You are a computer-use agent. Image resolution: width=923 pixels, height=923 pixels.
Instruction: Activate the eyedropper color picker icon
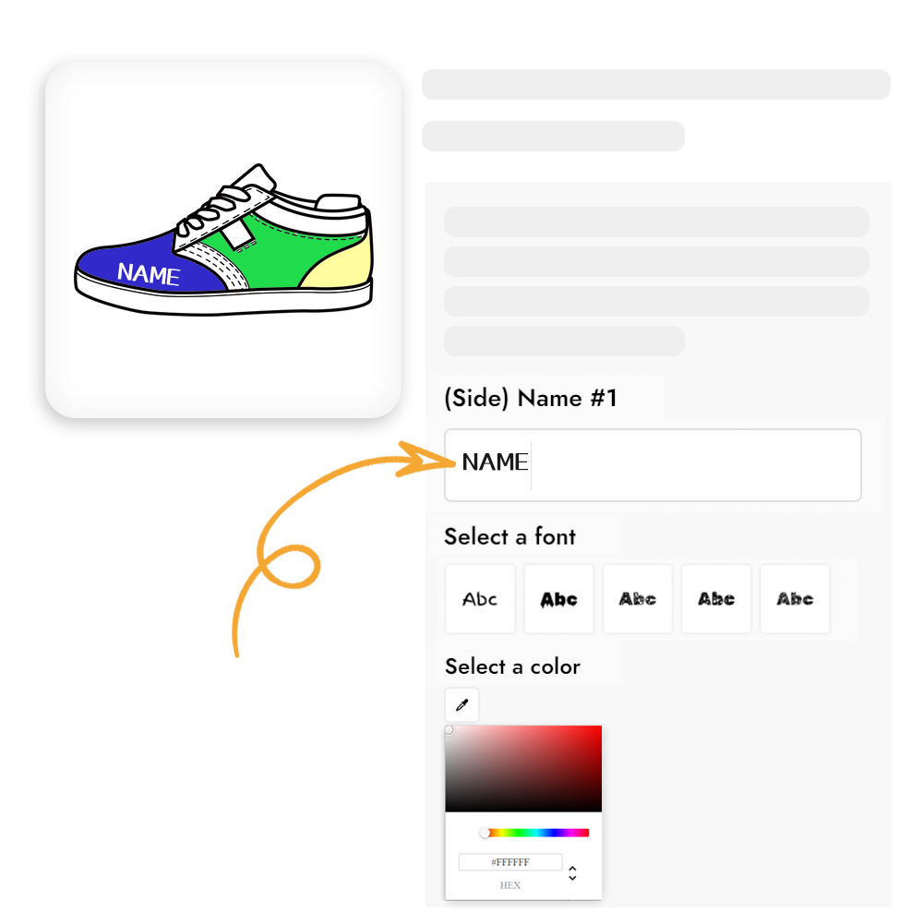pyautogui.click(x=462, y=704)
